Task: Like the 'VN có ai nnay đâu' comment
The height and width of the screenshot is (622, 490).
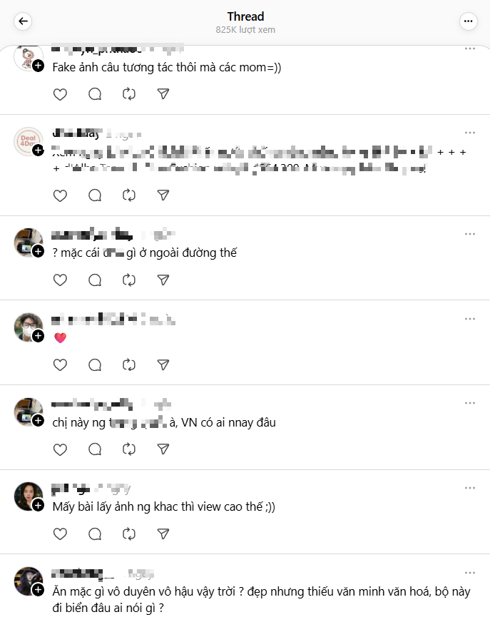Action: point(60,449)
